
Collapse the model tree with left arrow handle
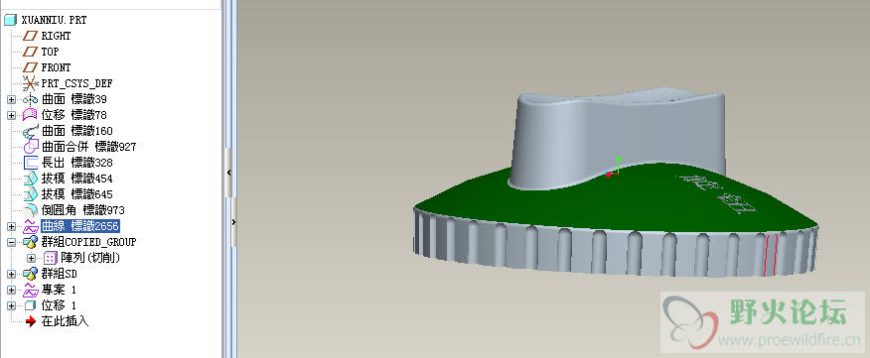(229, 173)
